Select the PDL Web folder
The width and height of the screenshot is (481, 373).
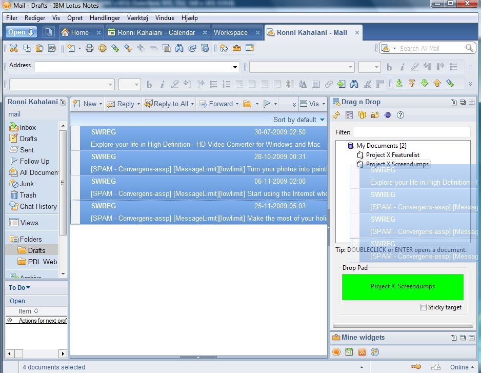point(37,262)
